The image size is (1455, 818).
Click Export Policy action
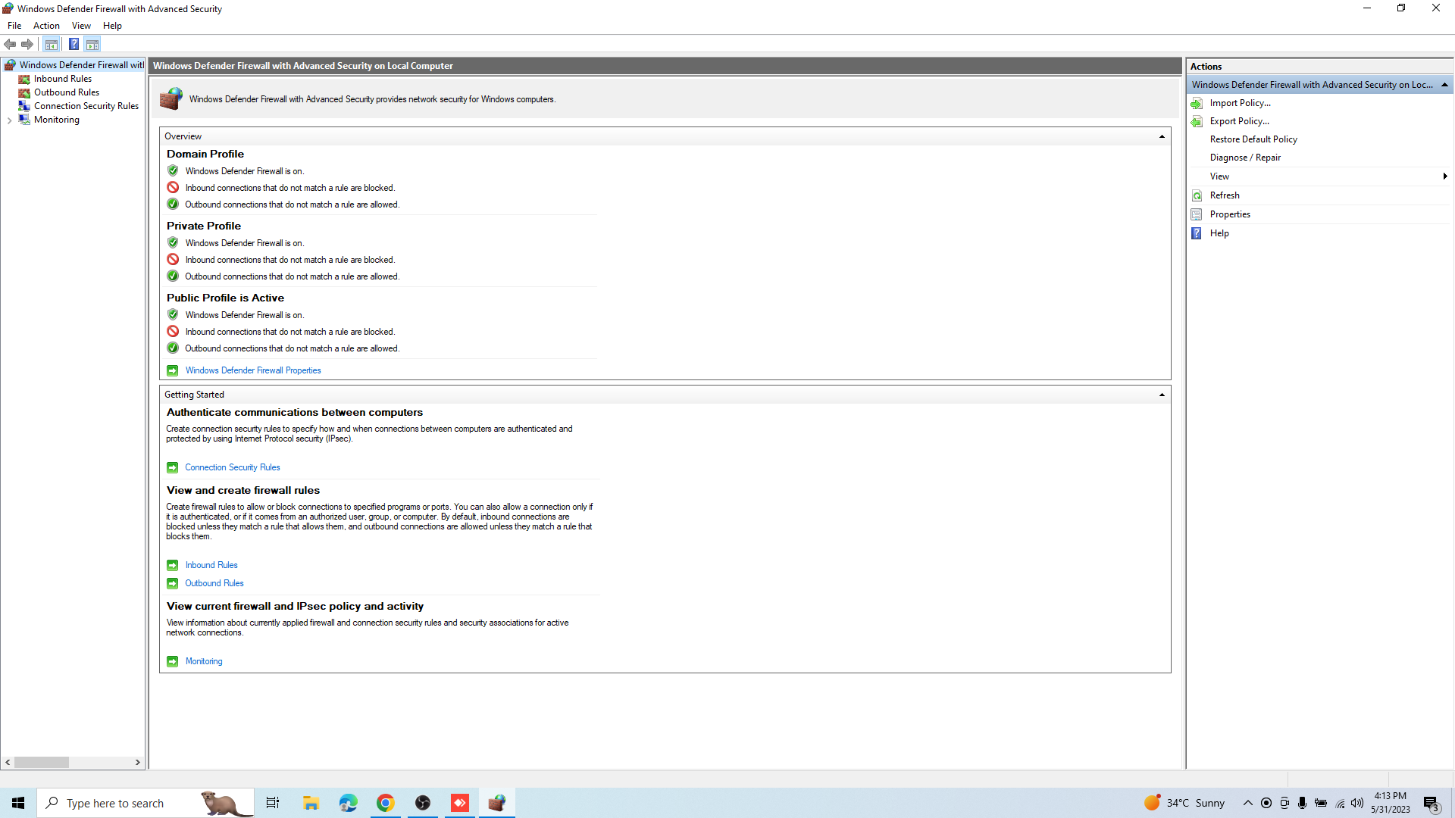(x=1239, y=121)
